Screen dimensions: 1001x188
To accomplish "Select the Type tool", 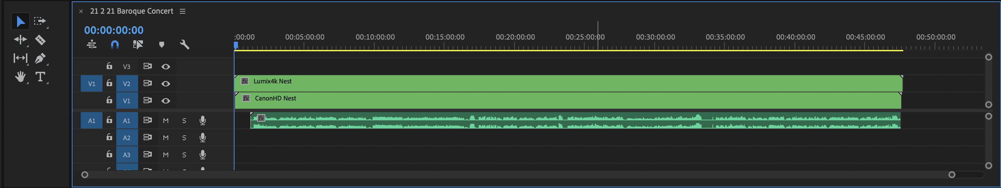I will (x=40, y=77).
